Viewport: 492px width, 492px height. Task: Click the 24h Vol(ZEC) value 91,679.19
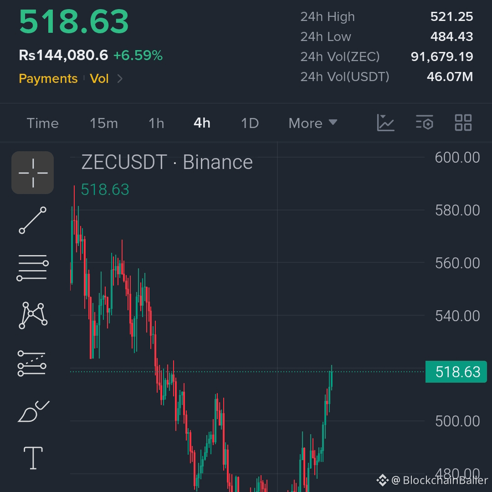click(x=442, y=57)
